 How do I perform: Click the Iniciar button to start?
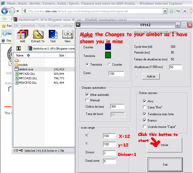[164, 145]
